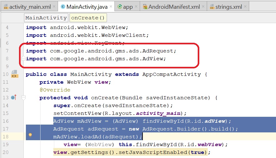276x158 pixels.
Task: Click the WebViewClient import line
Action: point(87,35)
